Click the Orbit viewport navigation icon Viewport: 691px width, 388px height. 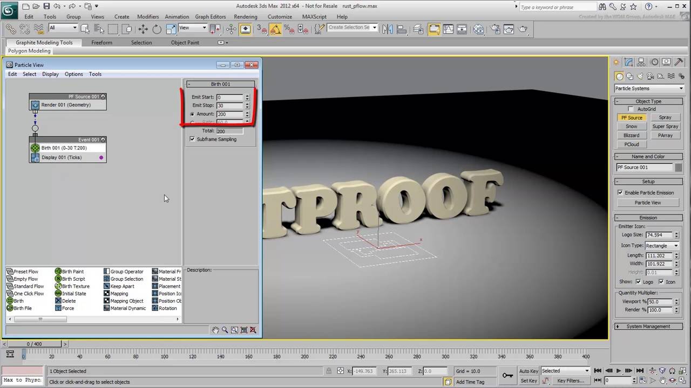[673, 380]
